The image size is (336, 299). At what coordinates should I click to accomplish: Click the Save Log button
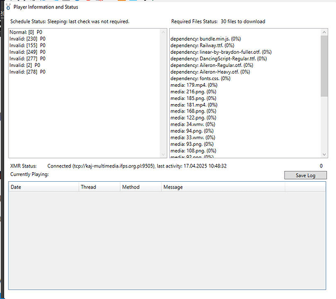[x=306, y=175]
